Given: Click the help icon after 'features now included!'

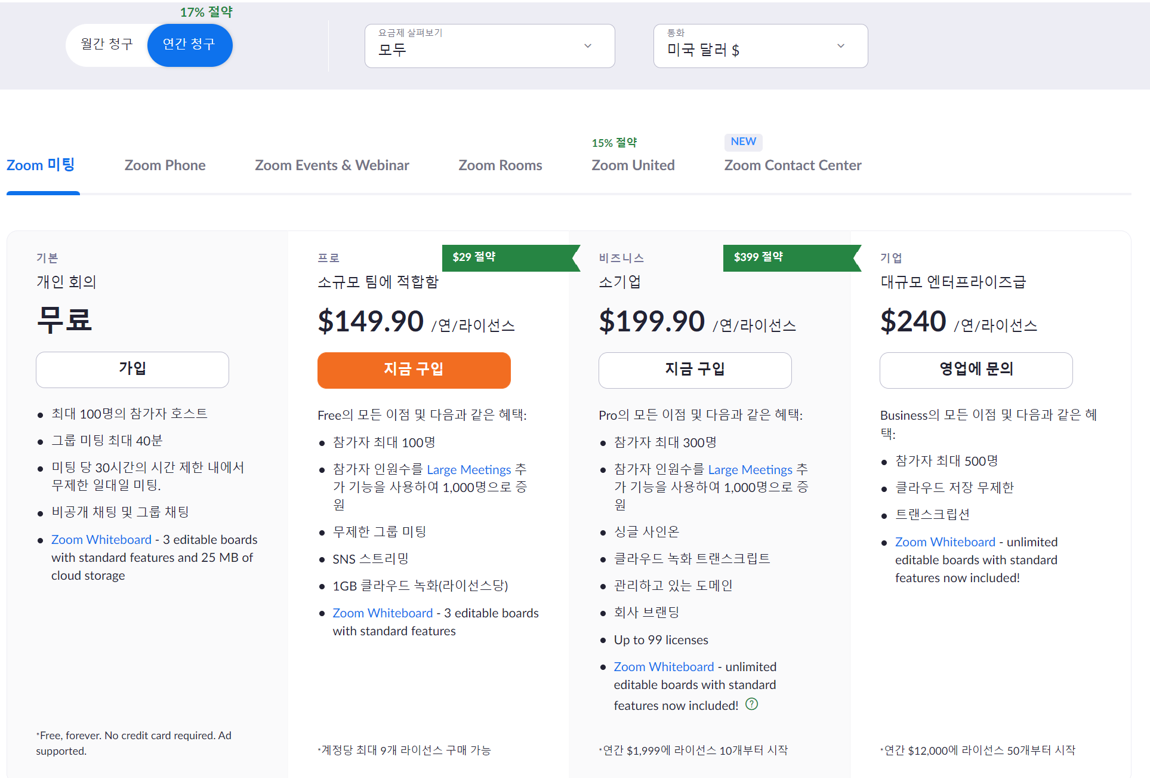Looking at the screenshot, I should point(752,705).
